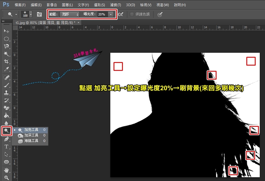Select the Hand tool
Image resolution: width=265 pixels, height=181 pixels.
(6, 170)
